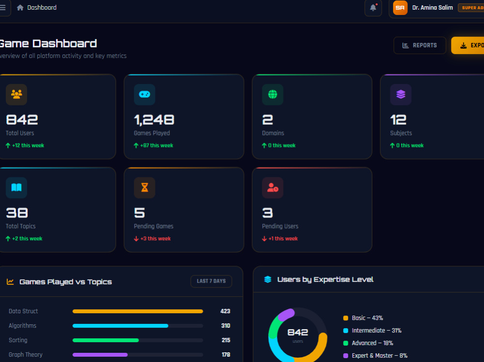The height and width of the screenshot is (362, 484).
Task: Click the Total Topics value 38
Action: click(x=17, y=213)
